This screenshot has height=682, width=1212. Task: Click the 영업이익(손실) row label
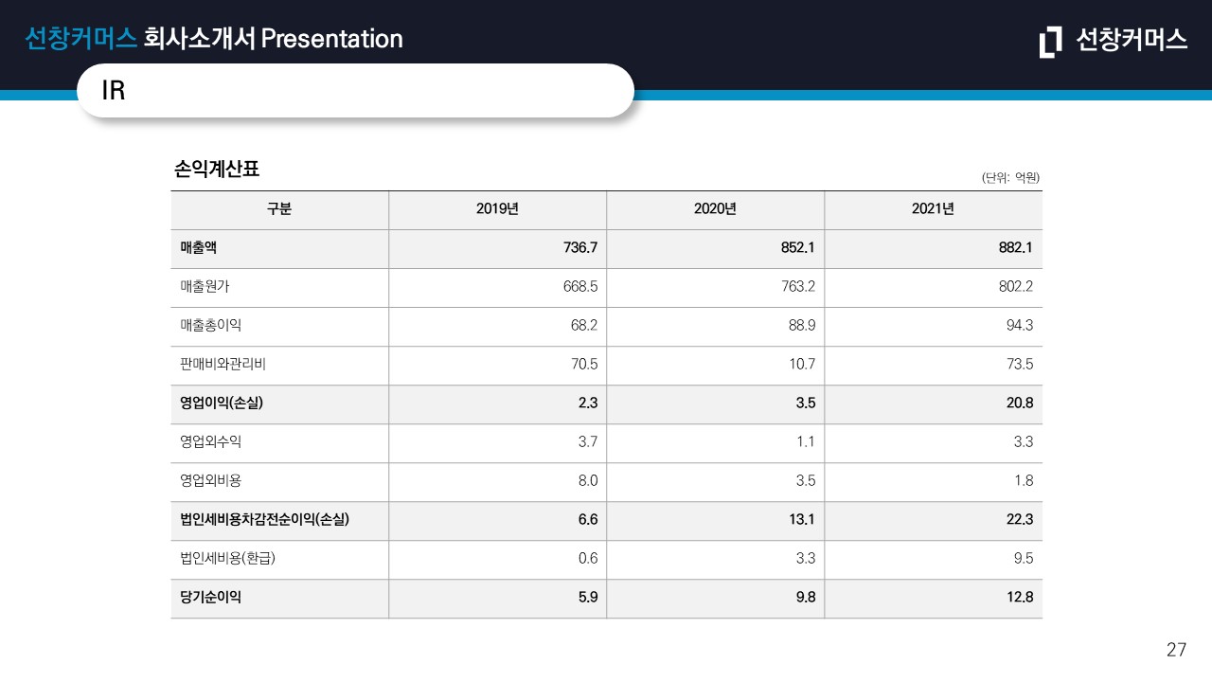pyautogui.click(x=222, y=404)
